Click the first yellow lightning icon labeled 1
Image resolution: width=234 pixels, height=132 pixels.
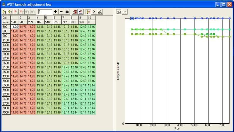click(4, 12)
